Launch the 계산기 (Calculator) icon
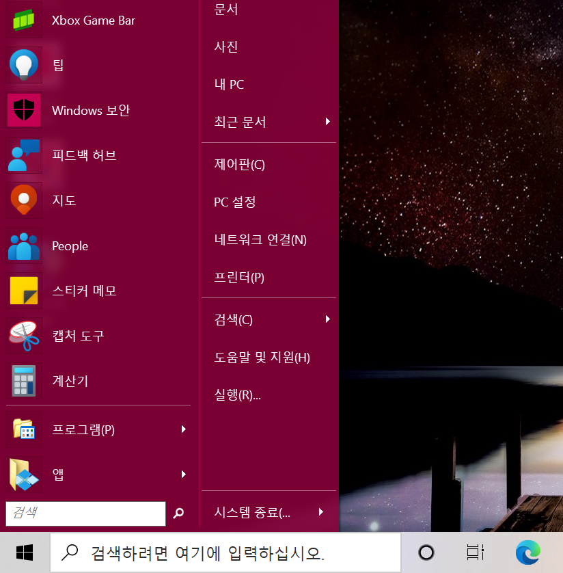 click(24, 380)
